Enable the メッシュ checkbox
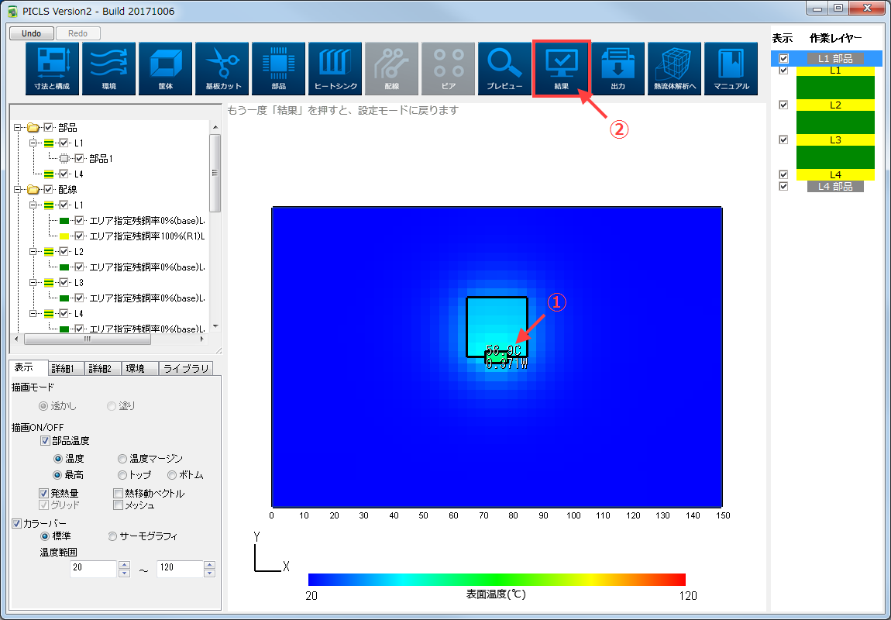 (x=119, y=505)
